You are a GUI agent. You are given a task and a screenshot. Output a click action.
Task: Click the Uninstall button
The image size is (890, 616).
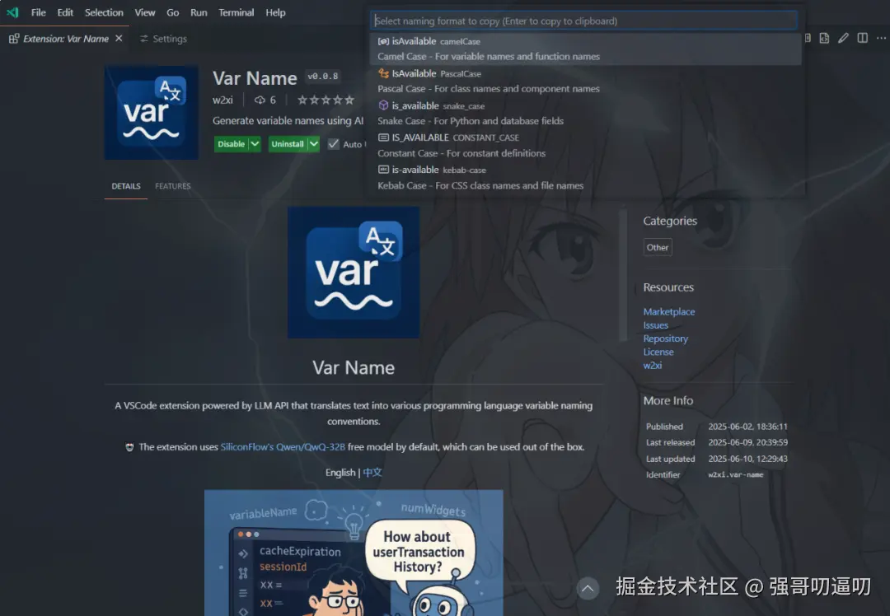[x=288, y=144]
